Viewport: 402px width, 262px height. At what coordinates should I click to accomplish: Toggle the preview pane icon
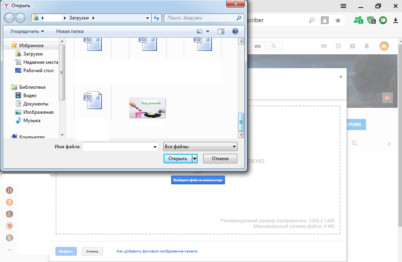[221, 31]
